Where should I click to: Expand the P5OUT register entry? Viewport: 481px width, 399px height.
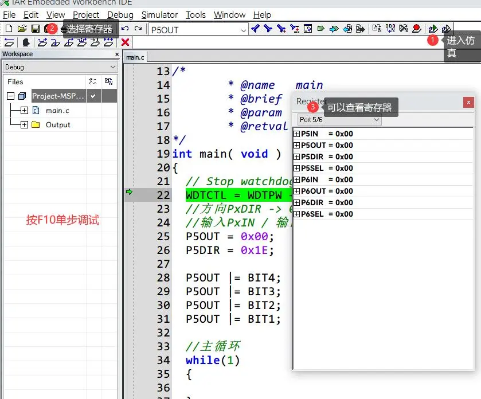click(296, 145)
